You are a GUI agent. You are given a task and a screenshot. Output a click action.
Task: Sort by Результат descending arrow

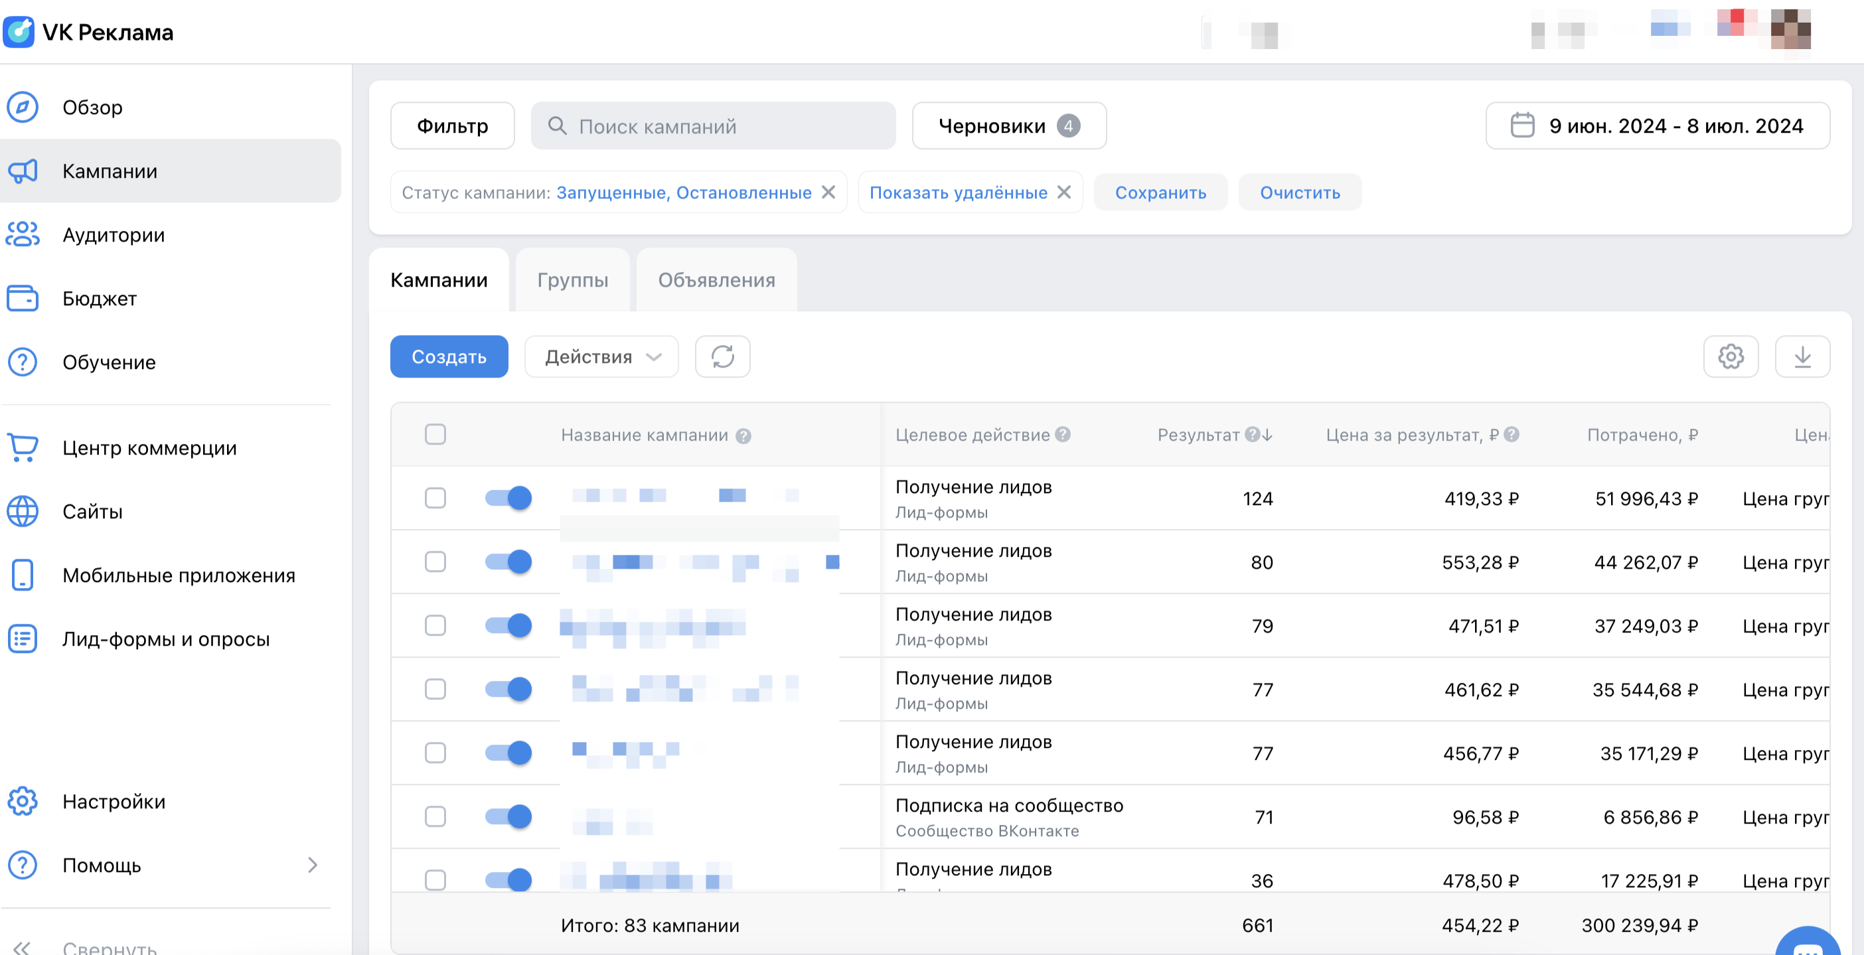[x=1267, y=434]
